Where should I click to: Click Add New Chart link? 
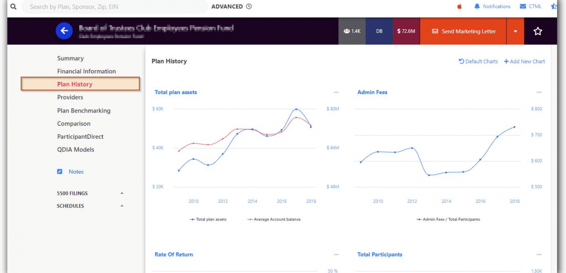[524, 62]
